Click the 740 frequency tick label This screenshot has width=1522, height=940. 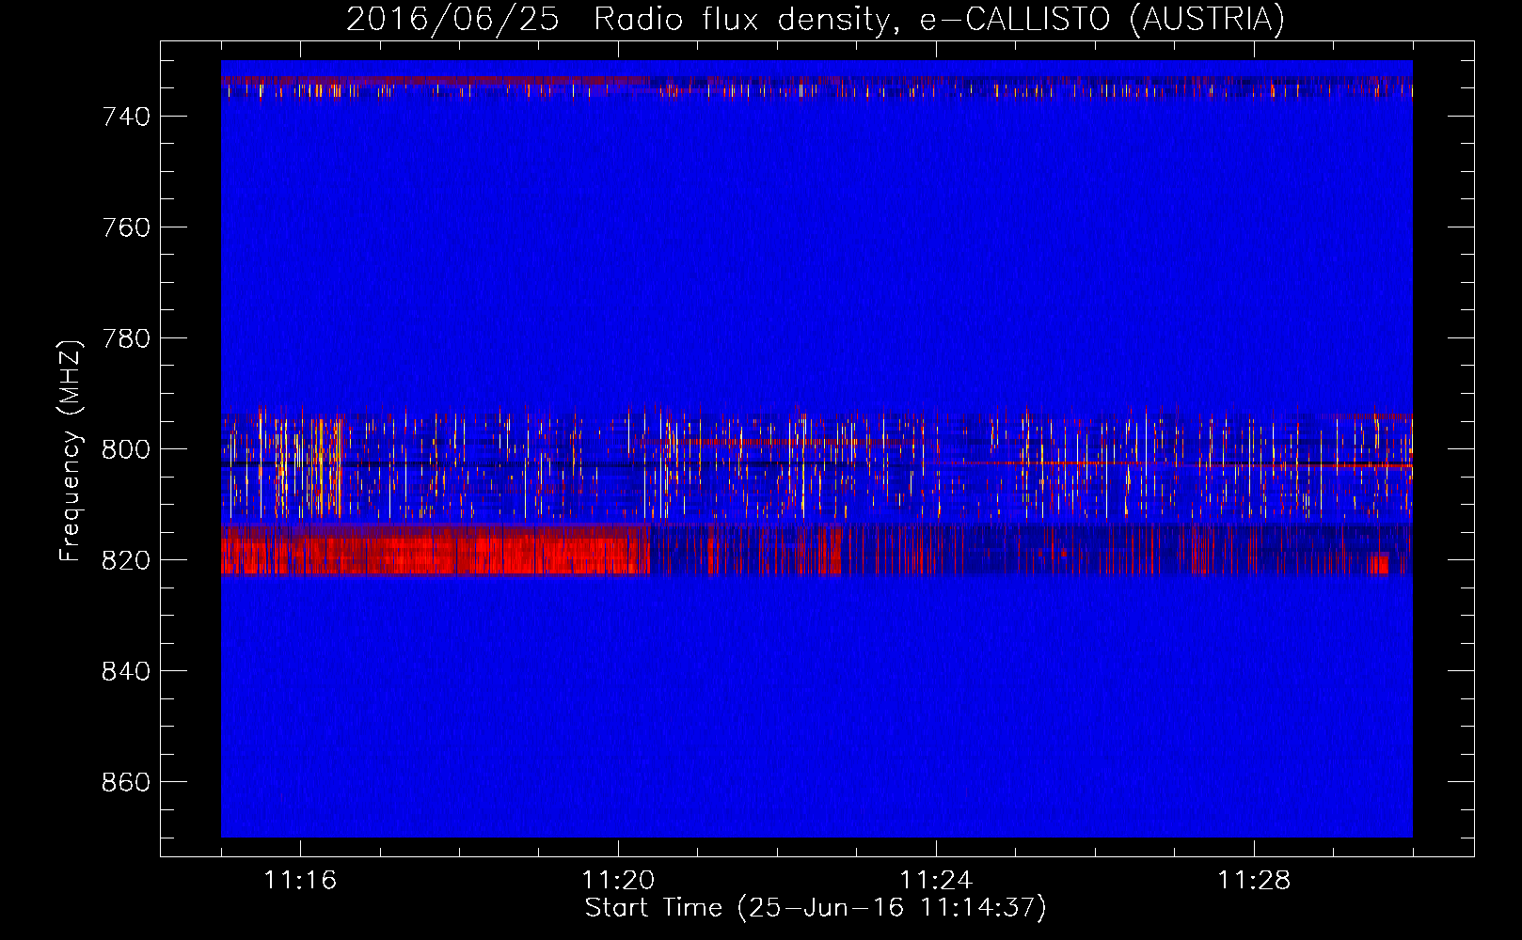coord(126,117)
